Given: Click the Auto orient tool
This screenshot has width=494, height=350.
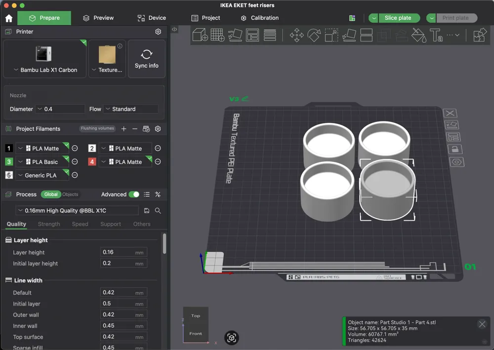Looking at the screenshot, I should [x=235, y=35].
